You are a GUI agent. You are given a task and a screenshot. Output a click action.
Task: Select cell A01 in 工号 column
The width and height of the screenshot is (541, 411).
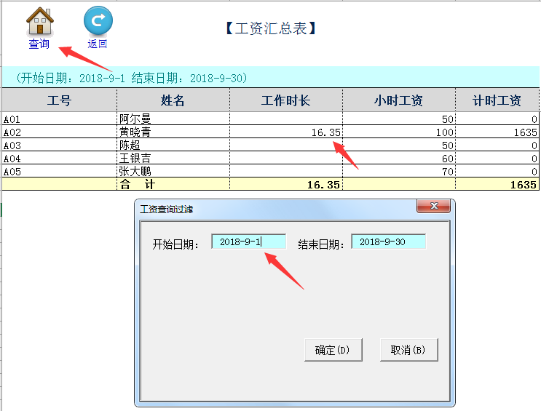tap(60, 119)
